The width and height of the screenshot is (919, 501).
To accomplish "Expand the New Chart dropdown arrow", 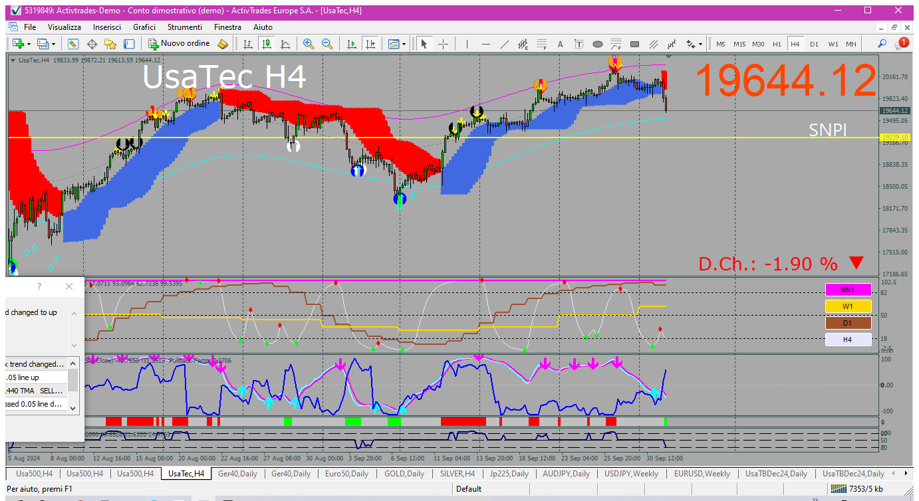I will tap(28, 44).
